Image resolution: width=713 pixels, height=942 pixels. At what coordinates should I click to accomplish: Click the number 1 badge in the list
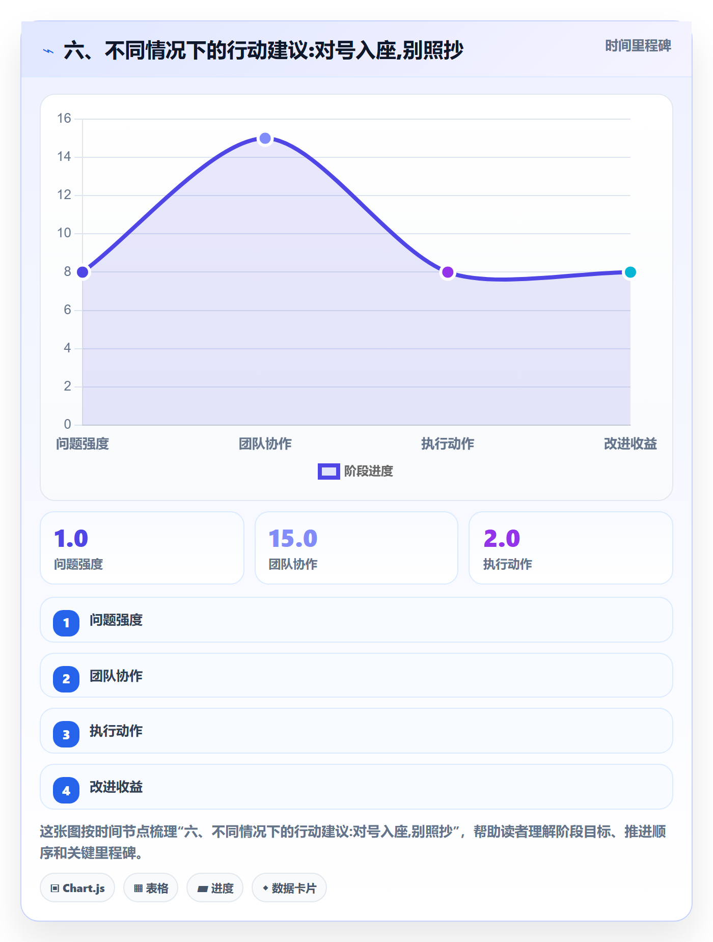point(66,623)
